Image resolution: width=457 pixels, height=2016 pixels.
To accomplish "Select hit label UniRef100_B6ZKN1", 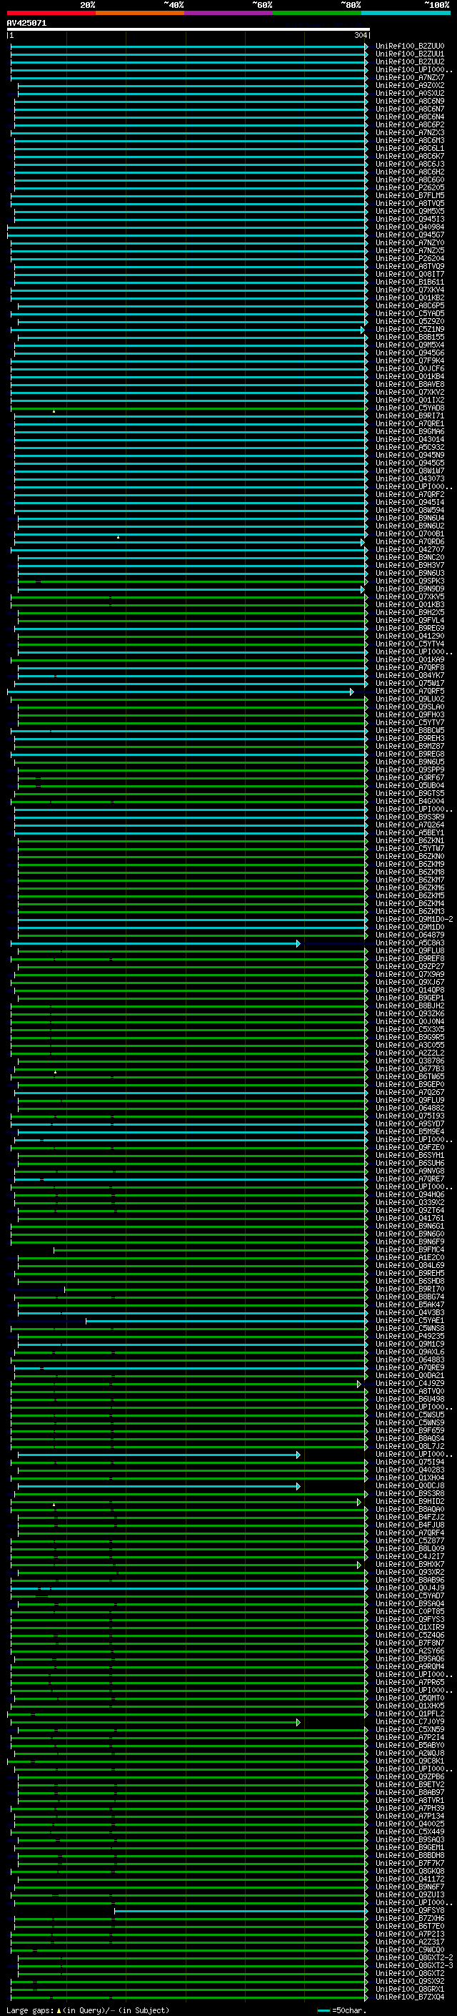I will 410,840.
